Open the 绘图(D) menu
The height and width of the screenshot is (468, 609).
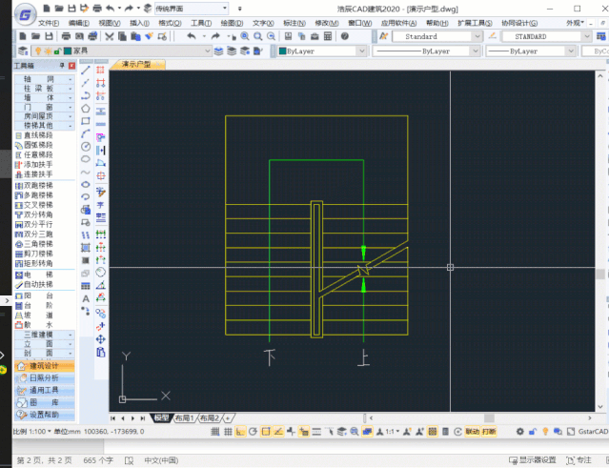(232, 23)
